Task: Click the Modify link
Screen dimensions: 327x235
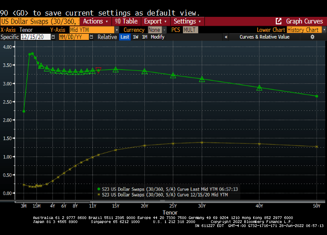Action: point(157,37)
